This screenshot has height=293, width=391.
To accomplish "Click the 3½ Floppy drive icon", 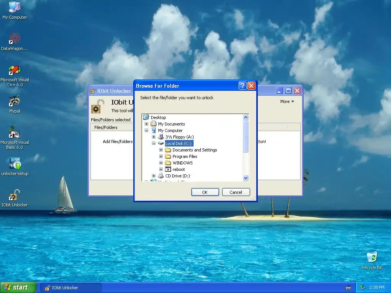I will click(161, 137).
